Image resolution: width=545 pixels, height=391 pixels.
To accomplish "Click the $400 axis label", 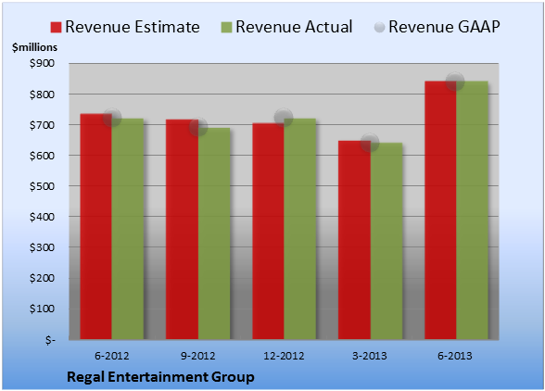I will [x=42, y=217].
